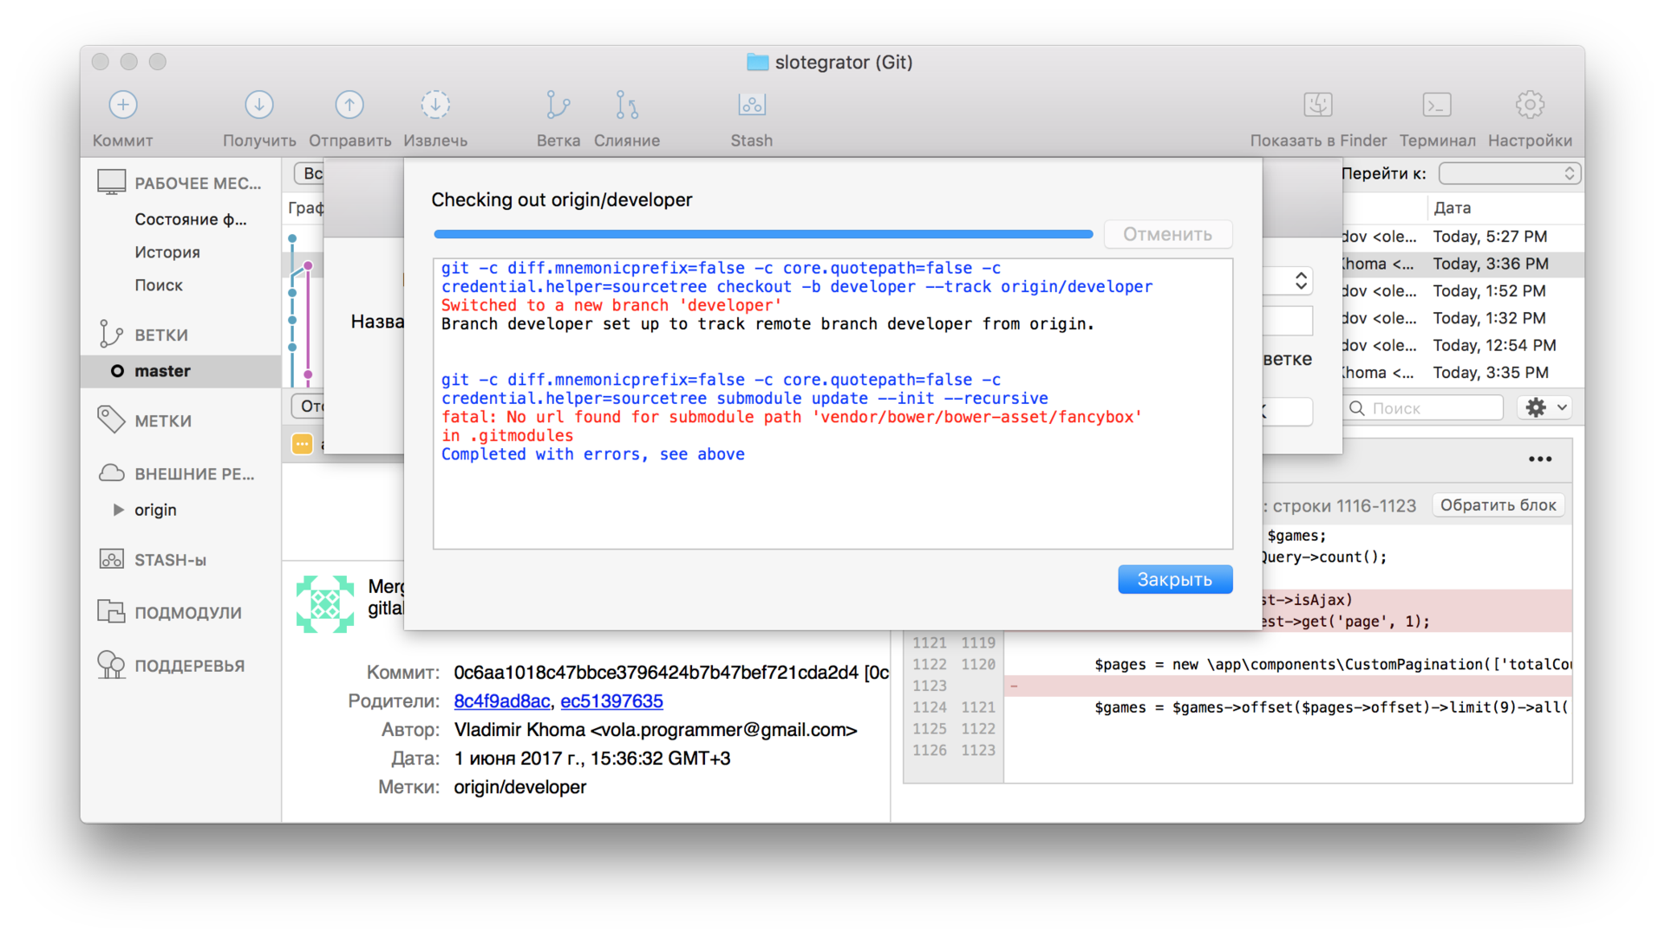Click the Обратить блок button
The width and height of the screenshot is (1665, 938).
pos(1498,505)
